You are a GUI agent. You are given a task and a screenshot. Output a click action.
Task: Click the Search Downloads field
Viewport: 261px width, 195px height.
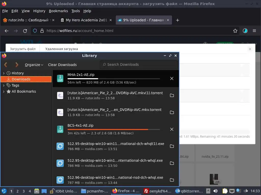pyautogui.click(x=139, y=64)
